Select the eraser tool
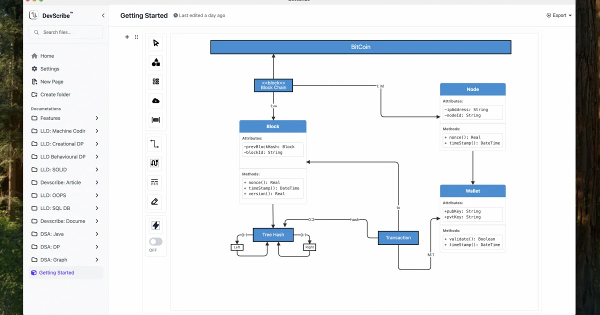This screenshot has height=315, width=600. click(x=155, y=201)
